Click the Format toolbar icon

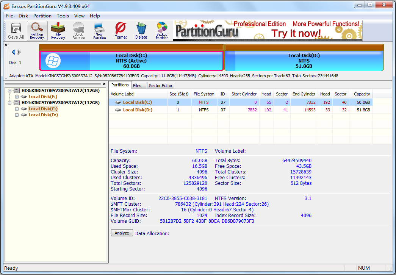tap(121, 31)
